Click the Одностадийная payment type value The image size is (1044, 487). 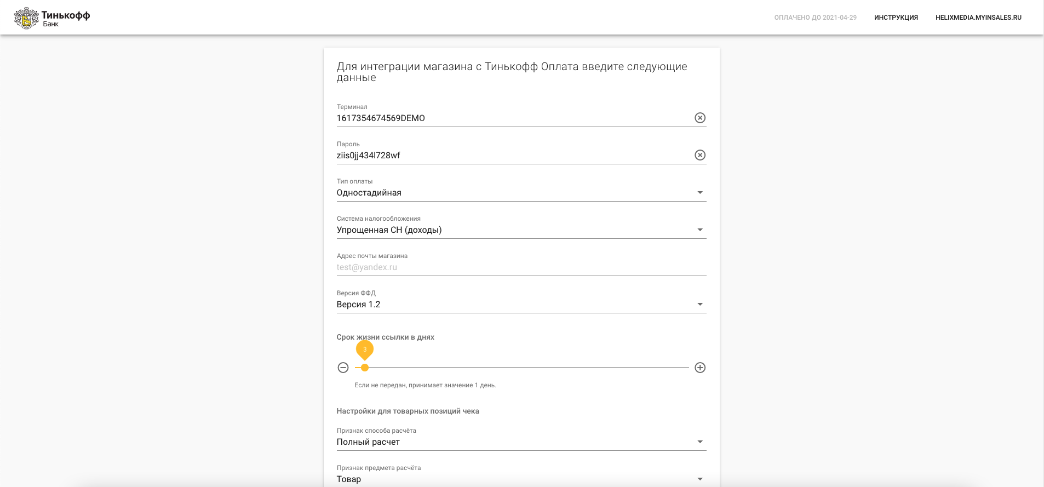coord(369,193)
